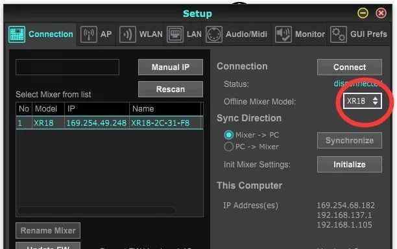This screenshot has height=249, width=397.
Task: Click the empty IP address input field
Action: click(x=67, y=67)
